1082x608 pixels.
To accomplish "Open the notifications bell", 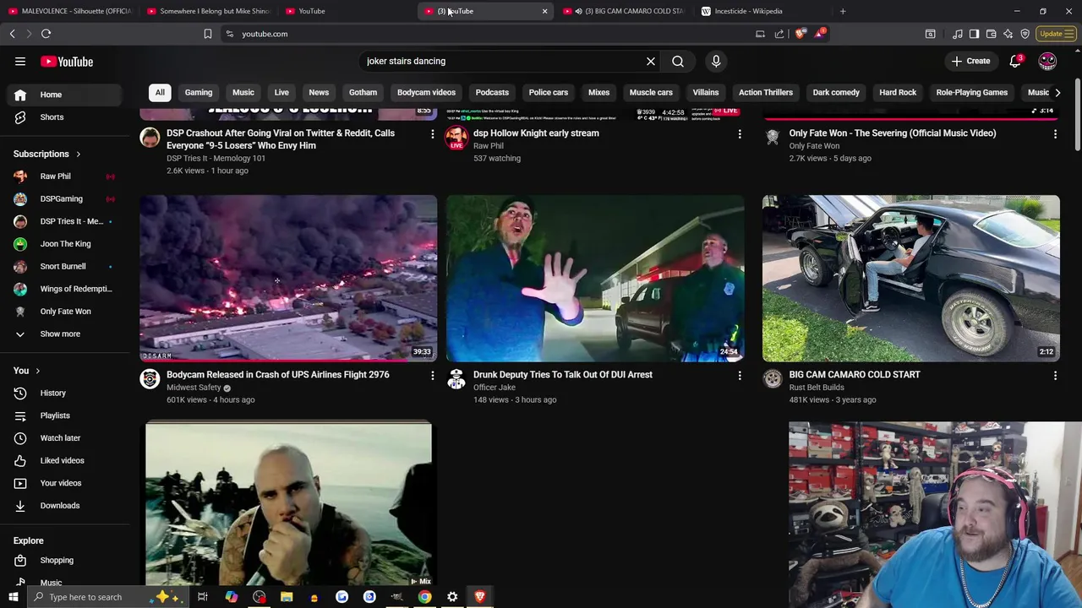I will point(1016,61).
